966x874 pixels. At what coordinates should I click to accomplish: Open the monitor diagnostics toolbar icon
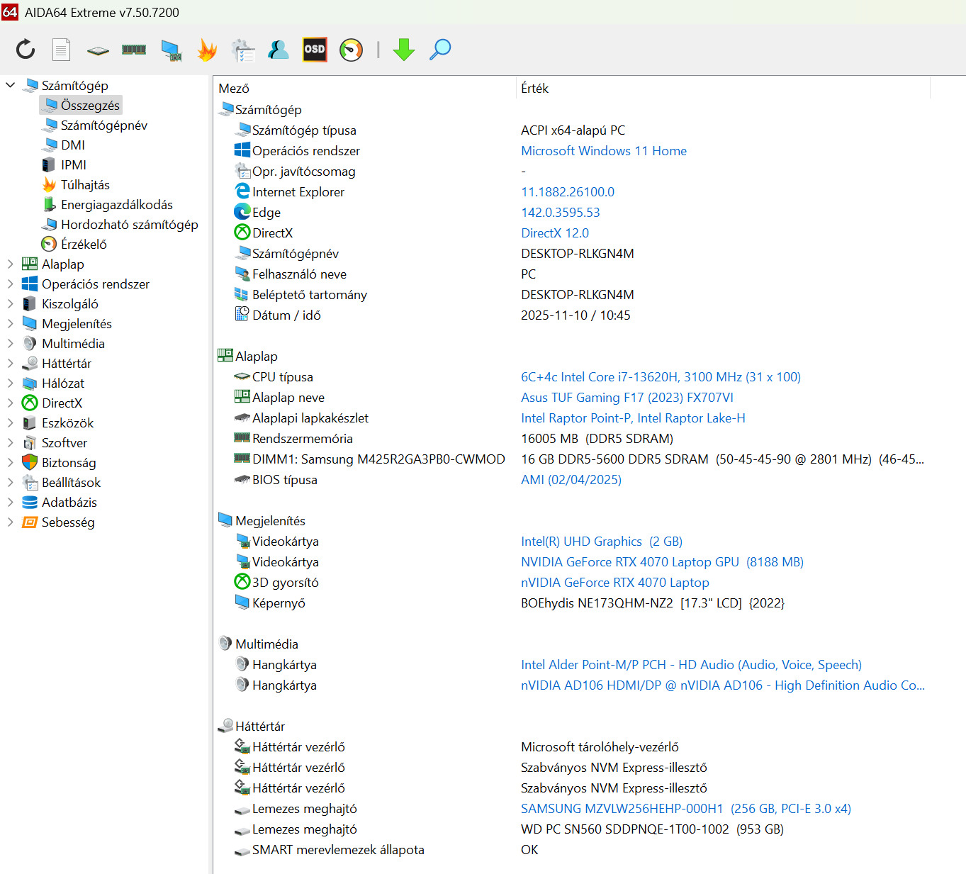coord(171,50)
